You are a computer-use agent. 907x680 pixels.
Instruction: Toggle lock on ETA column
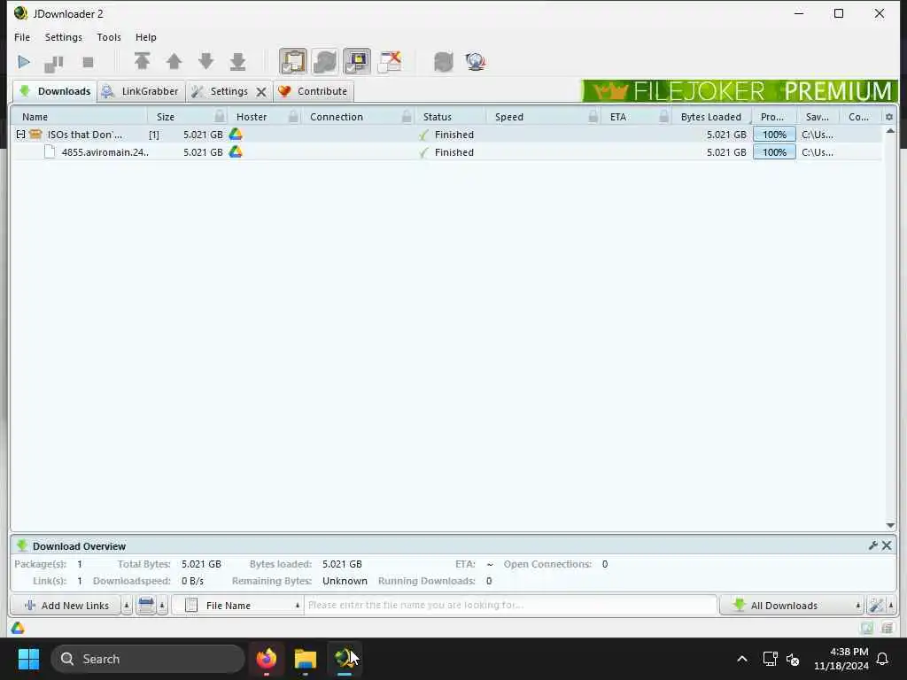click(664, 116)
